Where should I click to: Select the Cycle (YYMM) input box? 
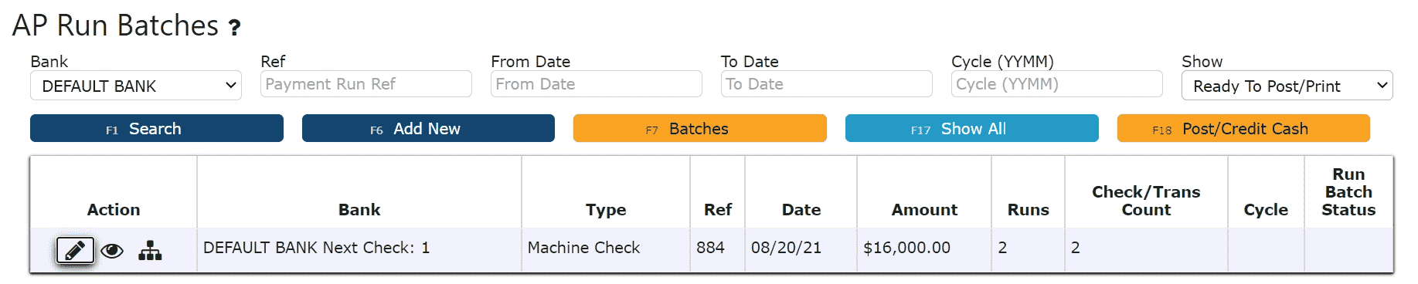pyautogui.click(x=1057, y=84)
